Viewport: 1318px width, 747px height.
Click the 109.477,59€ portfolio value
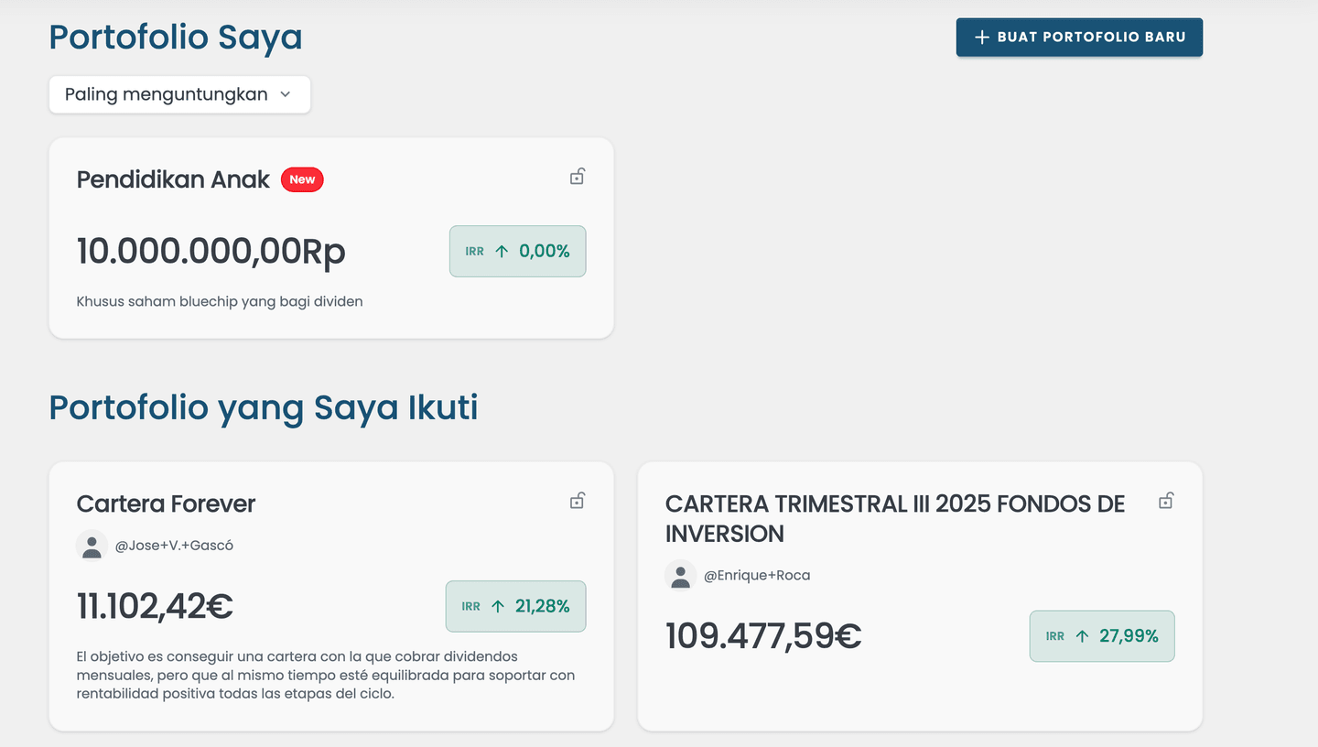coord(762,636)
